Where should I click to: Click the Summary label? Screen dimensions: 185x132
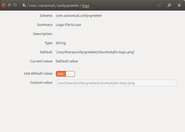tap(45, 25)
